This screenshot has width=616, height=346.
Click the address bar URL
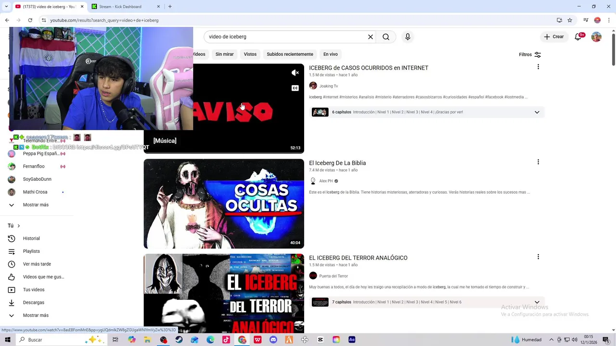[x=104, y=20]
